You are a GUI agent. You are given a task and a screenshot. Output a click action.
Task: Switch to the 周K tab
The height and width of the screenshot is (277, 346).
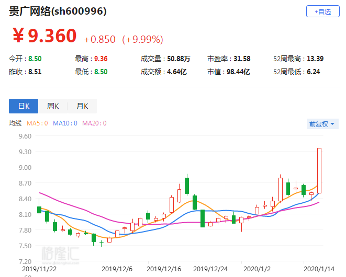coord(53,106)
